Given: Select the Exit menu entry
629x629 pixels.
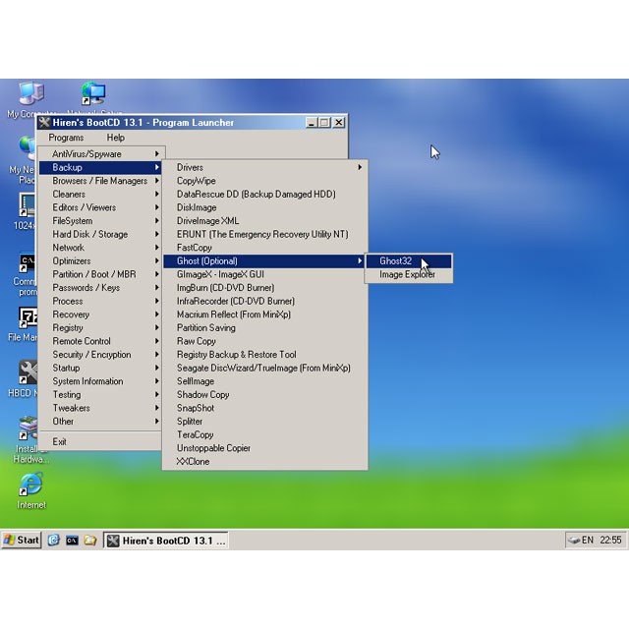Looking at the screenshot, I should 60,441.
